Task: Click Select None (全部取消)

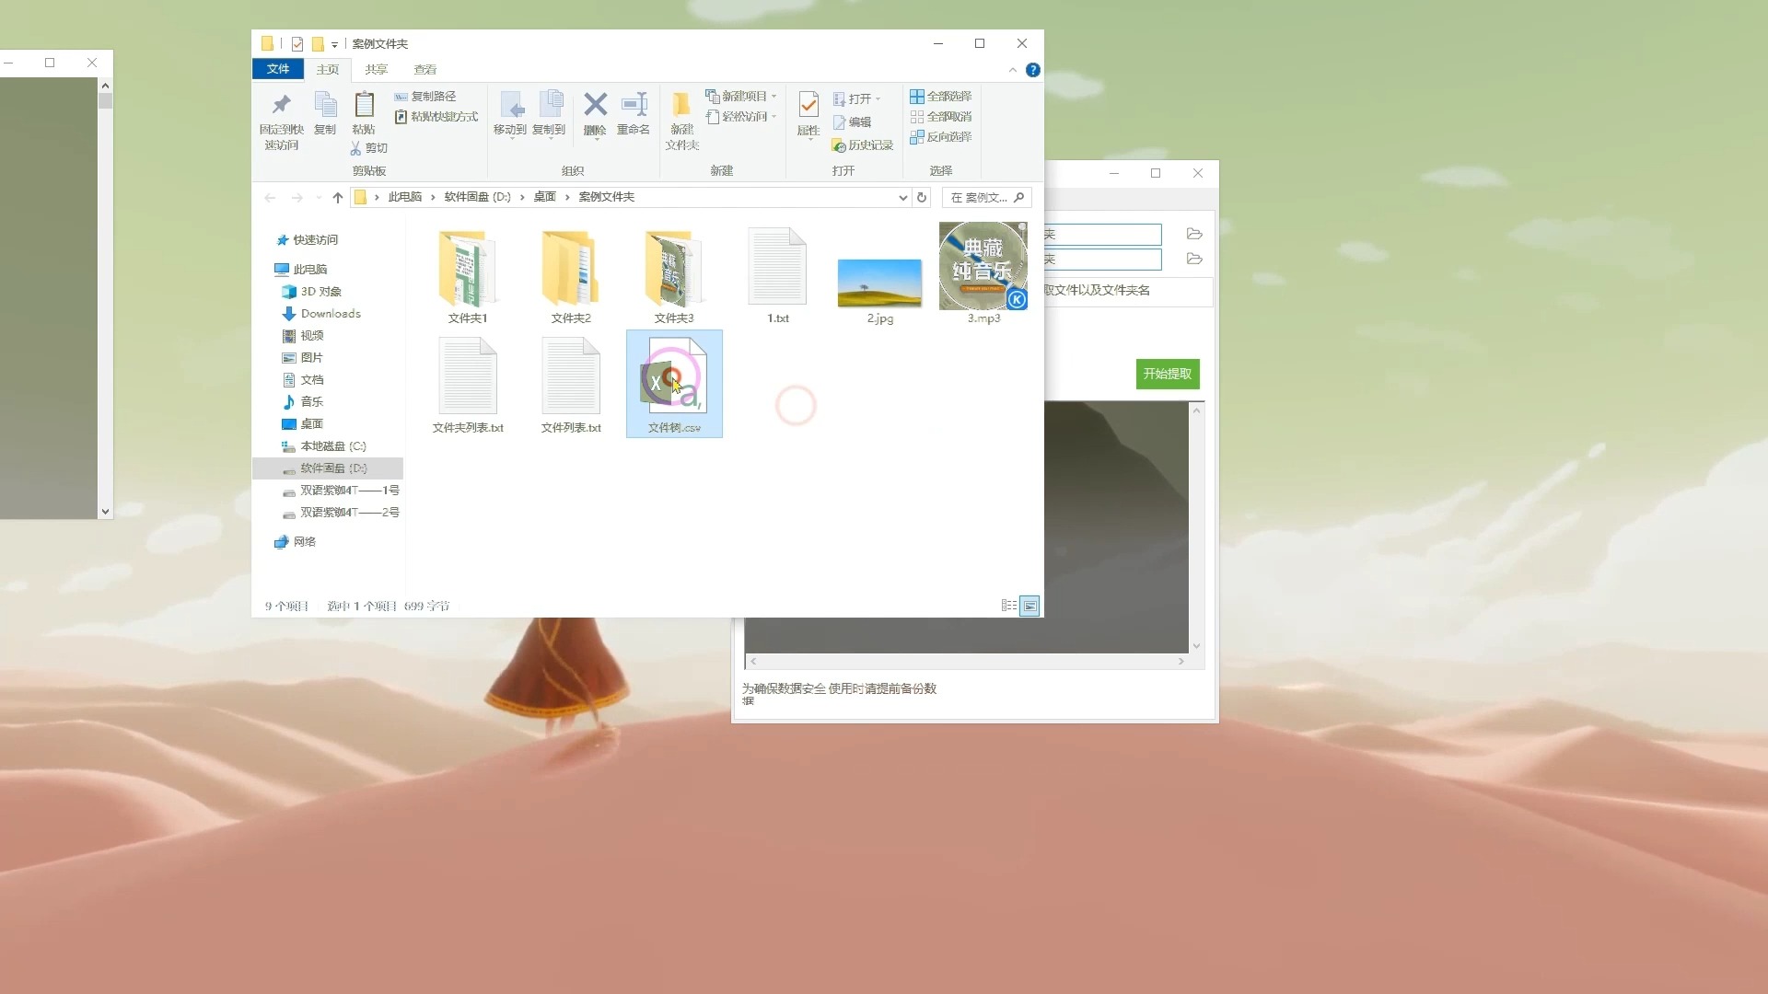Action: pyautogui.click(x=940, y=117)
